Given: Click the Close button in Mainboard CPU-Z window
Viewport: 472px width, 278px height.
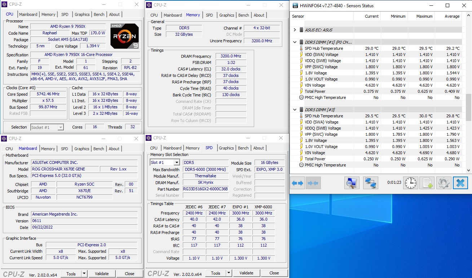Looking at the screenshot, I should pos(129,274).
